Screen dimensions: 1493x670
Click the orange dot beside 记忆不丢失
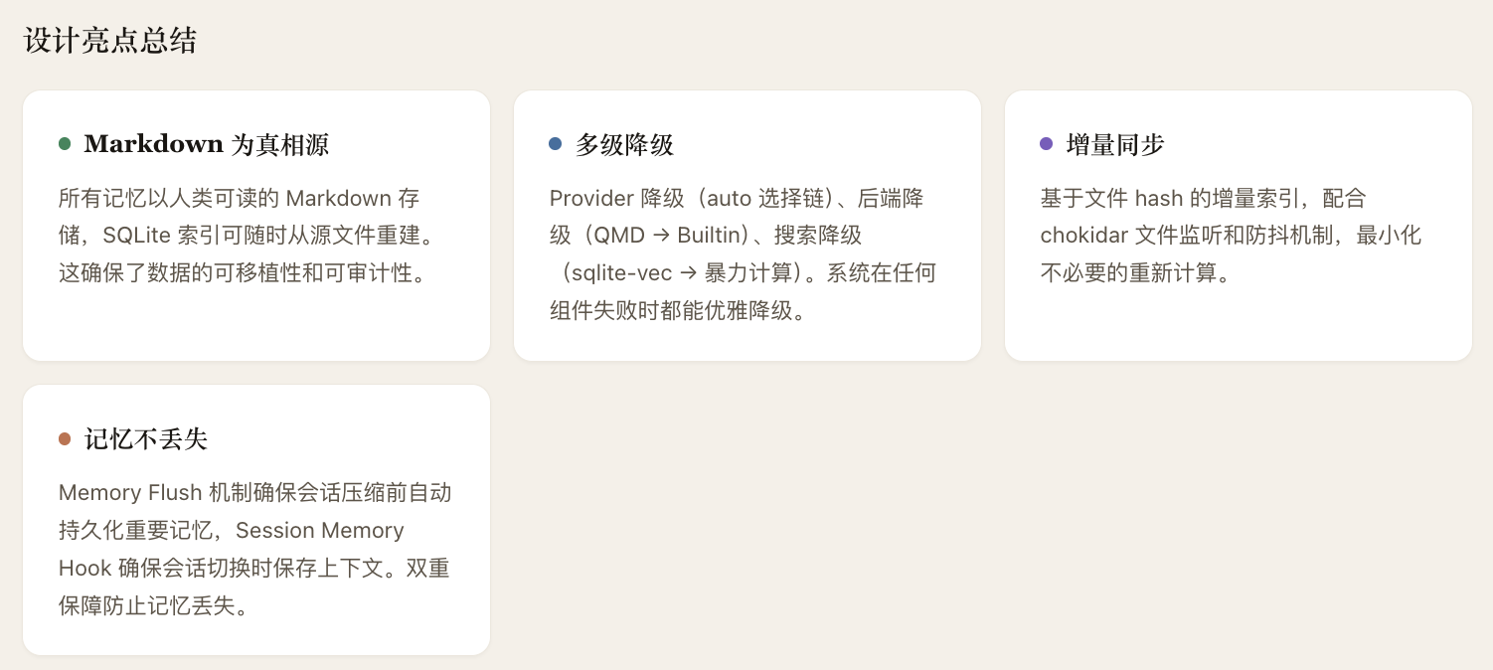coord(65,438)
